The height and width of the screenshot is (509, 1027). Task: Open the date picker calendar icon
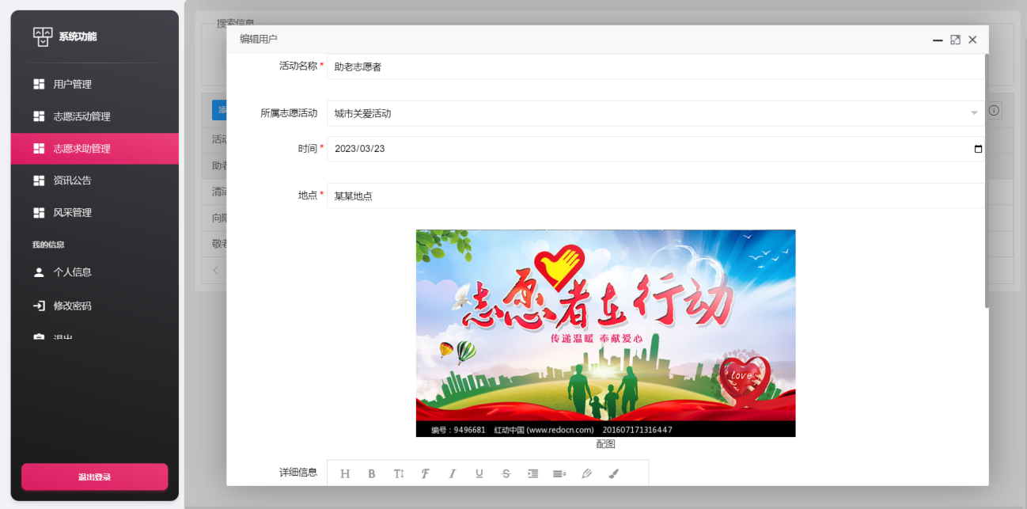[978, 149]
